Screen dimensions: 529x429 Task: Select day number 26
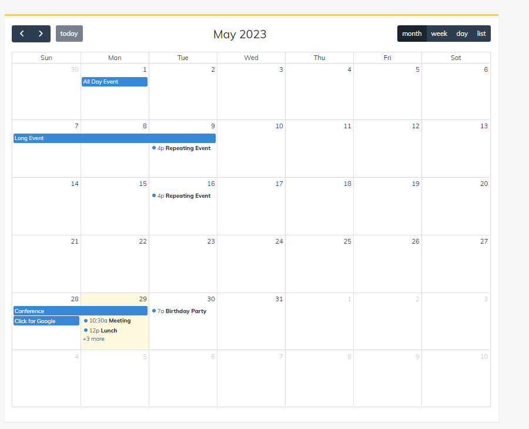point(416,241)
